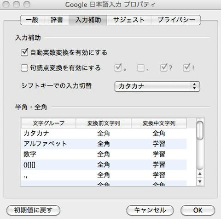Viewport: 221px width, 219px height.
Task: Click the scroll down arrow in table
Action: (200, 182)
